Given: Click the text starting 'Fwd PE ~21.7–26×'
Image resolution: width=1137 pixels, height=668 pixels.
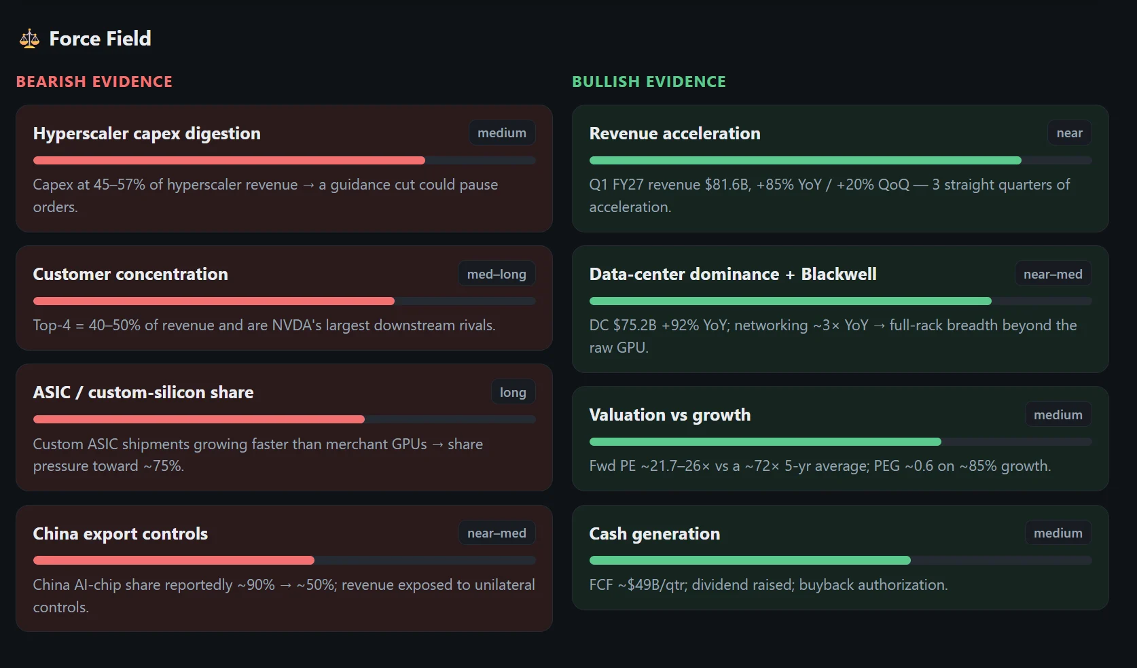Looking at the screenshot, I should pyautogui.click(x=820, y=466).
